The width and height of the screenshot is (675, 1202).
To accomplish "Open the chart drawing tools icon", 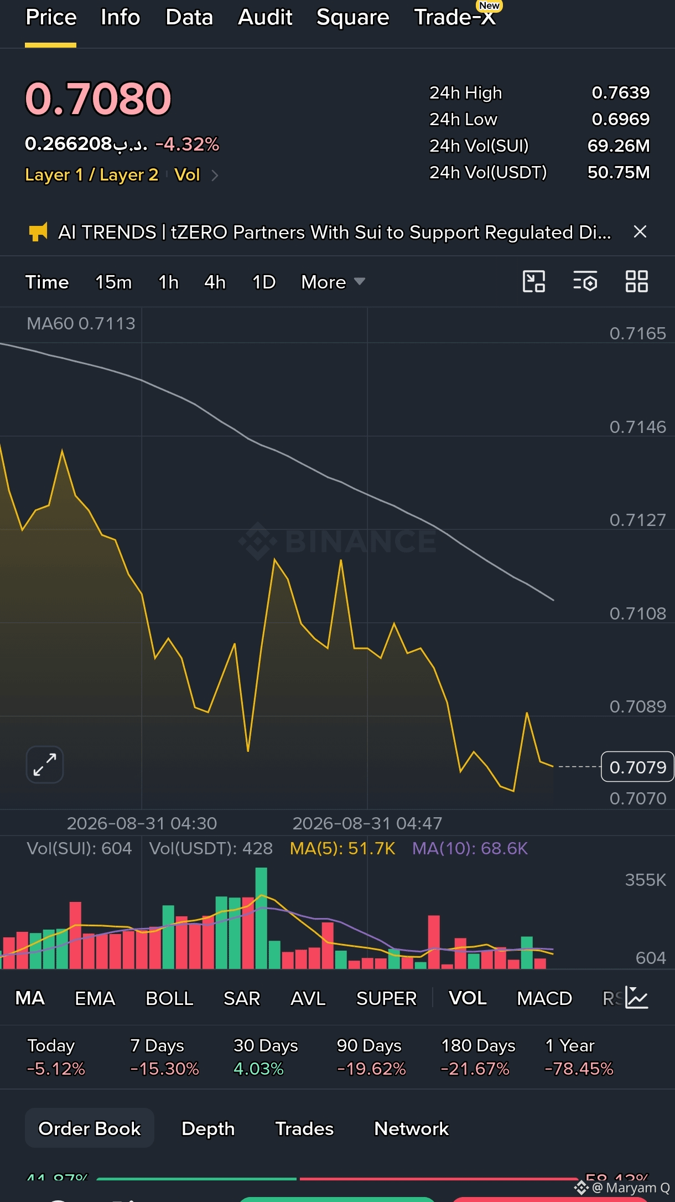I will [x=534, y=282].
